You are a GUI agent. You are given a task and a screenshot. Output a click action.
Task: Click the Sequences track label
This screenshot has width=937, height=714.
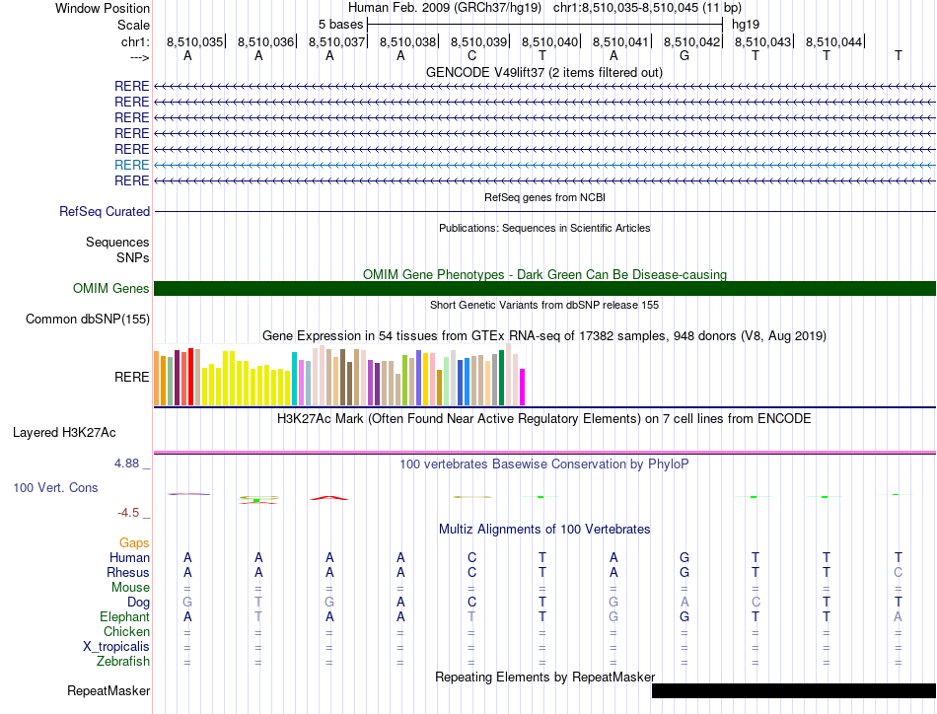click(117, 242)
